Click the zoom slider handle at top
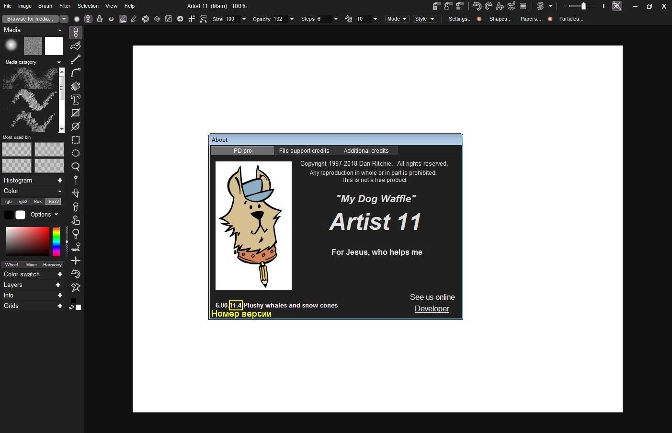The height and width of the screenshot is (433, 672). (x=583, y=6)
